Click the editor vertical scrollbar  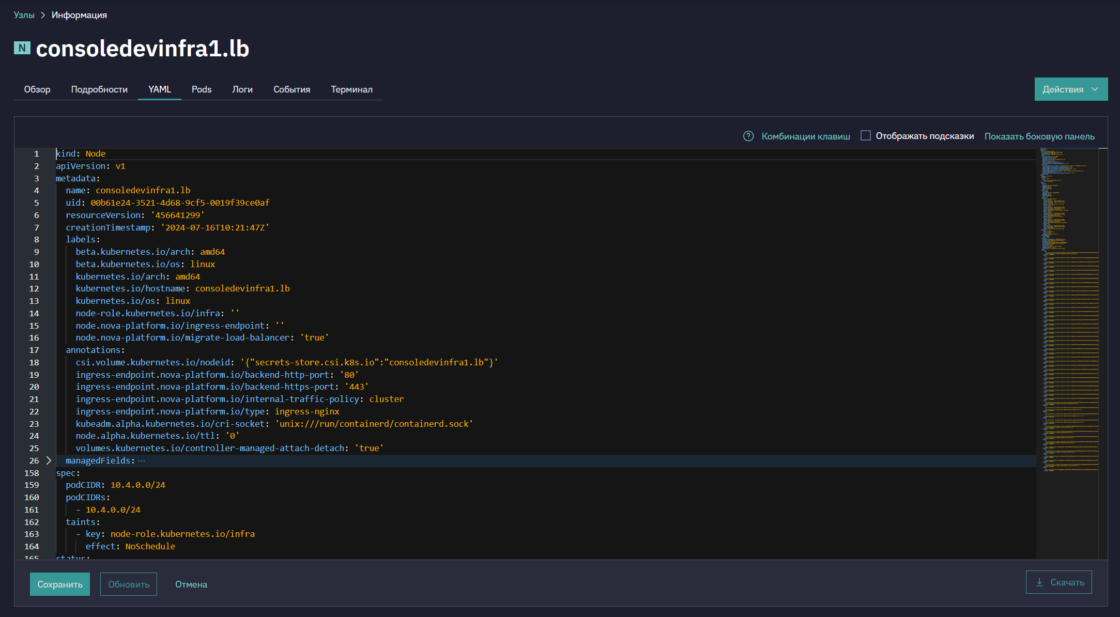tap(1103, 353)
